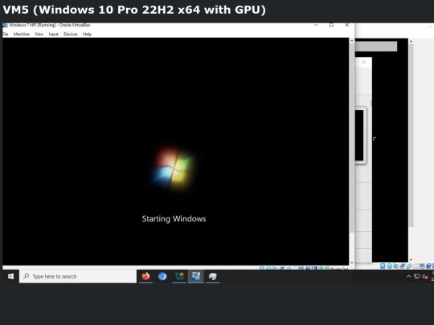The height and width of the screenshot is (325, 434).
Task: Click the Windows Start button
Action: (x=10, y=276)
